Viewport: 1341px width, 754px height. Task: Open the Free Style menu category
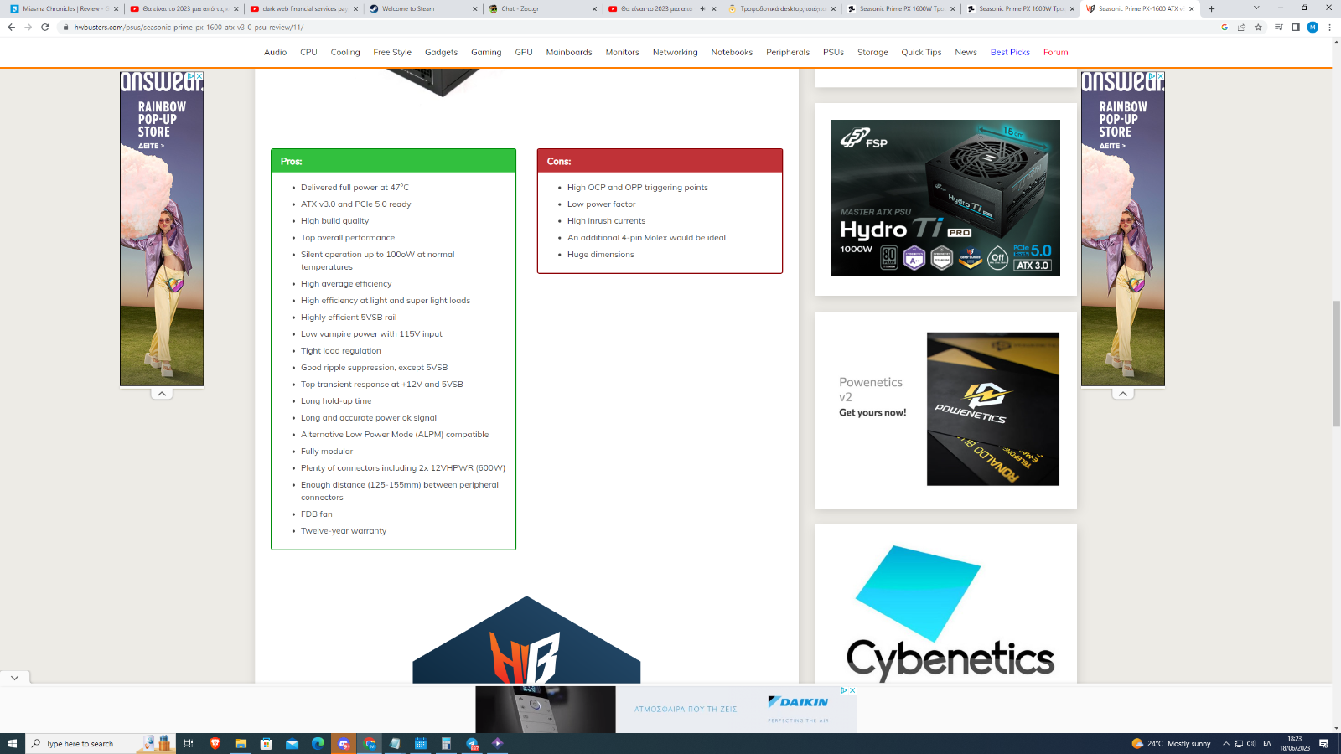point(392,52)
